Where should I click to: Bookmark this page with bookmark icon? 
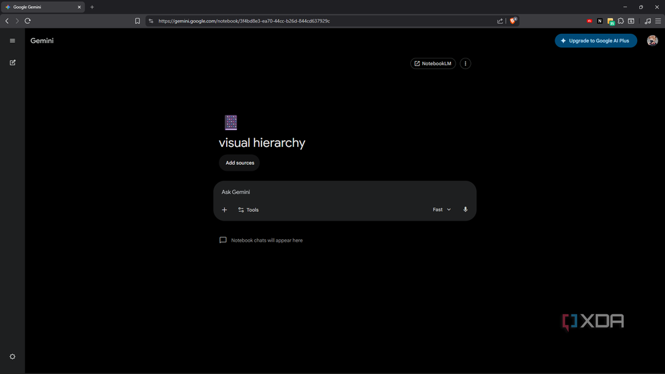pos(138,21)
